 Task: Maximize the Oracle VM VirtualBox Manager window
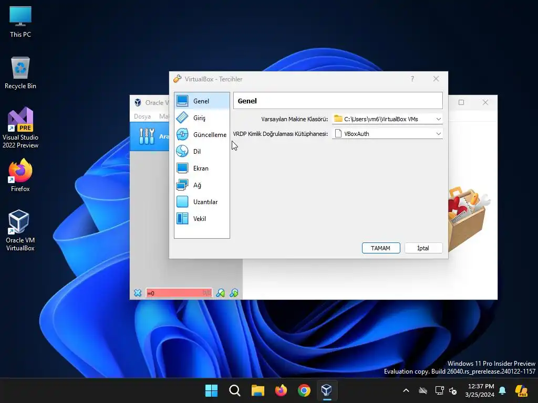point(461,102)
